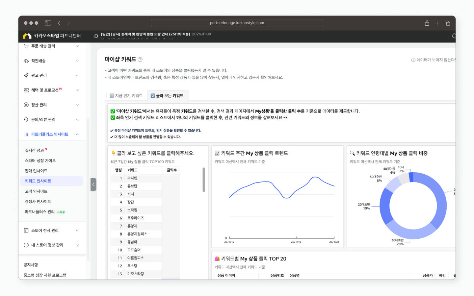
Task: Switch to the 지금 인기 키워드 tab
Action: click(126, 96)
